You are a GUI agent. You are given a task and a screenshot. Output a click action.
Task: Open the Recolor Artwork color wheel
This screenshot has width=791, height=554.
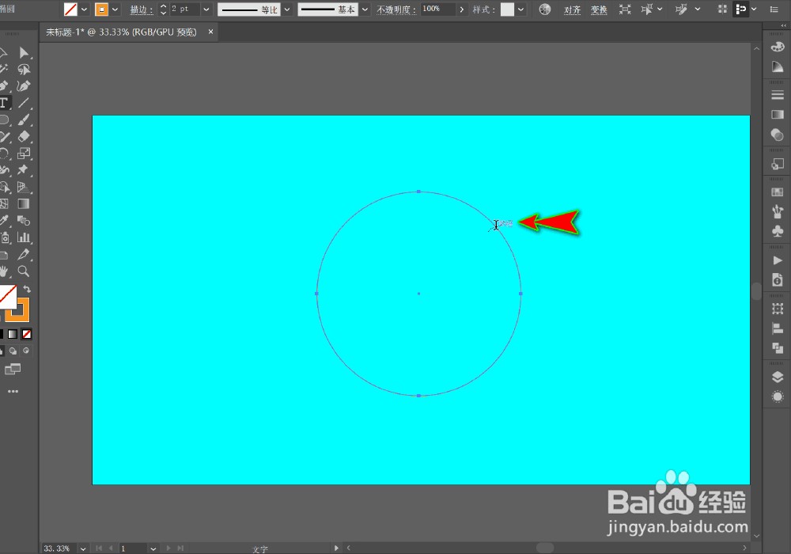[x=545, y=9]
